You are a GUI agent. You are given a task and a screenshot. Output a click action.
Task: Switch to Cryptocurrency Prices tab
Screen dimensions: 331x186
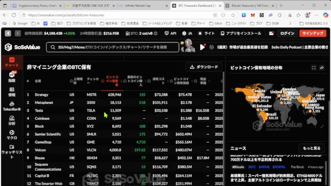(37, 5)
